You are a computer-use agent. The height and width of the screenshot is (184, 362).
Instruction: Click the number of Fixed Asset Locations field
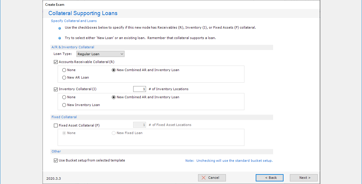click(139, 125)
